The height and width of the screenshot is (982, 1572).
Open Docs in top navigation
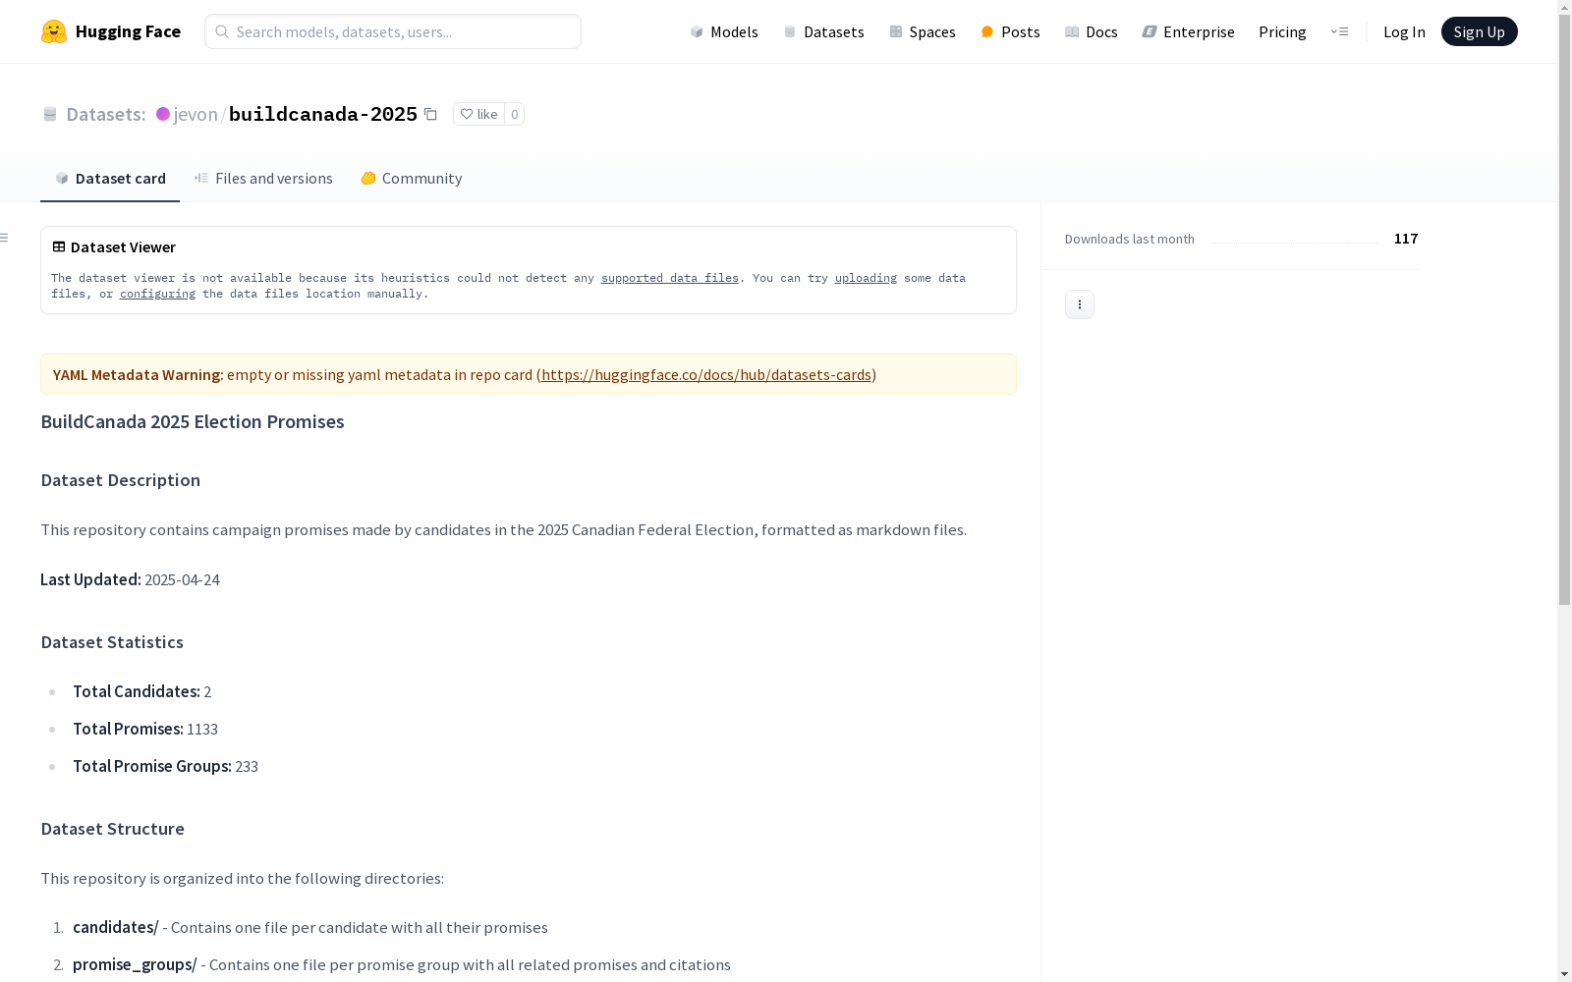click(x=1092, y=31)
